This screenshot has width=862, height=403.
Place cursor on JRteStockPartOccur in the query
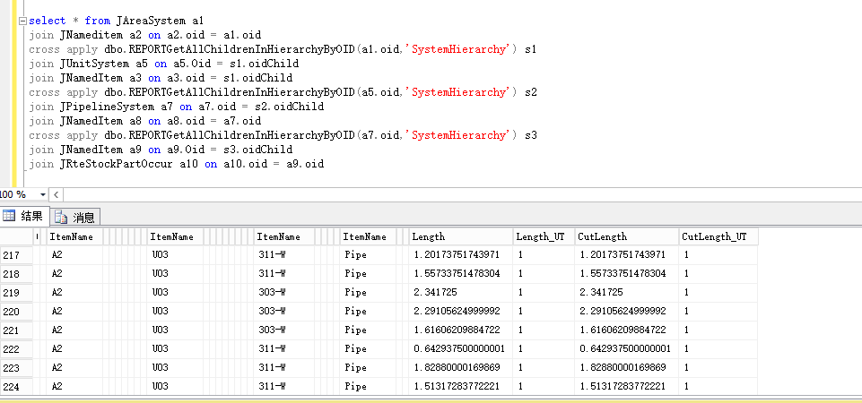pyautogui.click(x=116, y=164)
